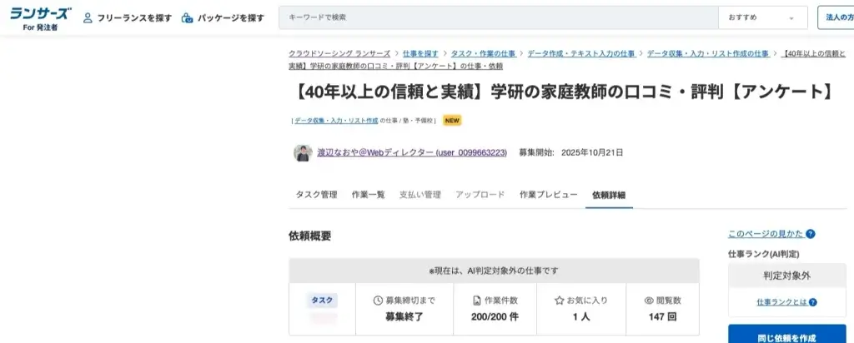
Task: Click the package icon beside パッケージを探す
Action: click(x=188, y=17)
